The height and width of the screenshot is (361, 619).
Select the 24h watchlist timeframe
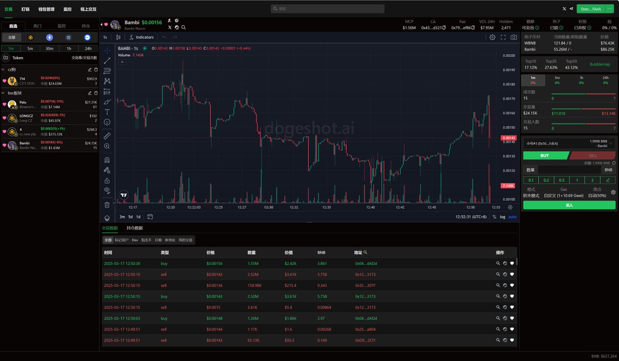tap(87, 48)
